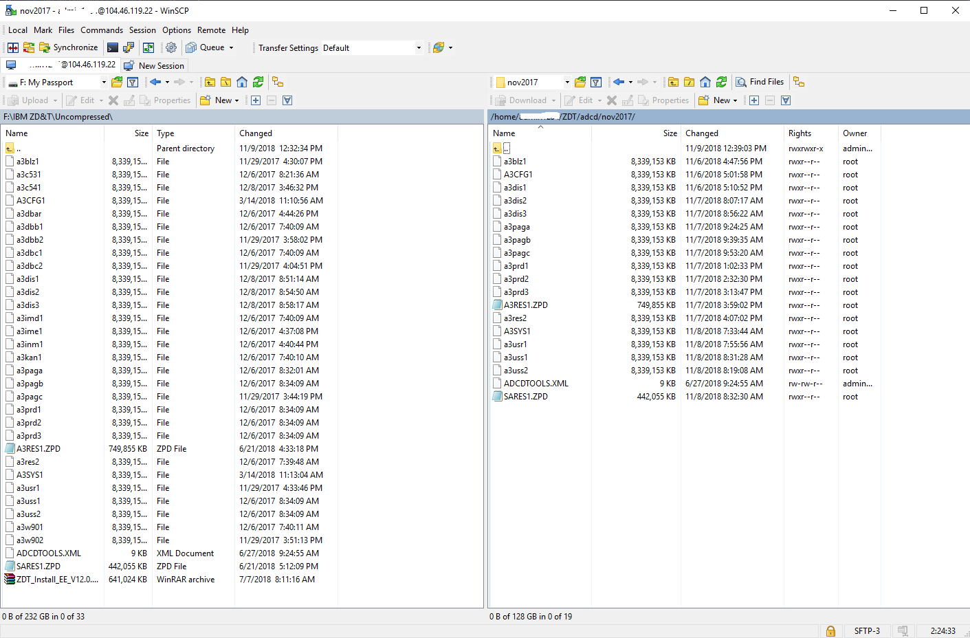Click the Compare Directories toolbar icon
Image resolution: width=970 pixels, height=638 pixels.
pyautogui.click(x=13, y=47)
